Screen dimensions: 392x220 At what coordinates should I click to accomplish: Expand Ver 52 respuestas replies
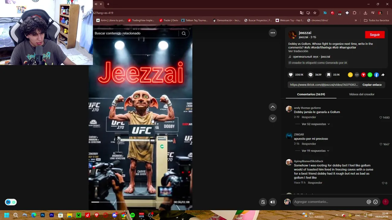click(315, 124)
